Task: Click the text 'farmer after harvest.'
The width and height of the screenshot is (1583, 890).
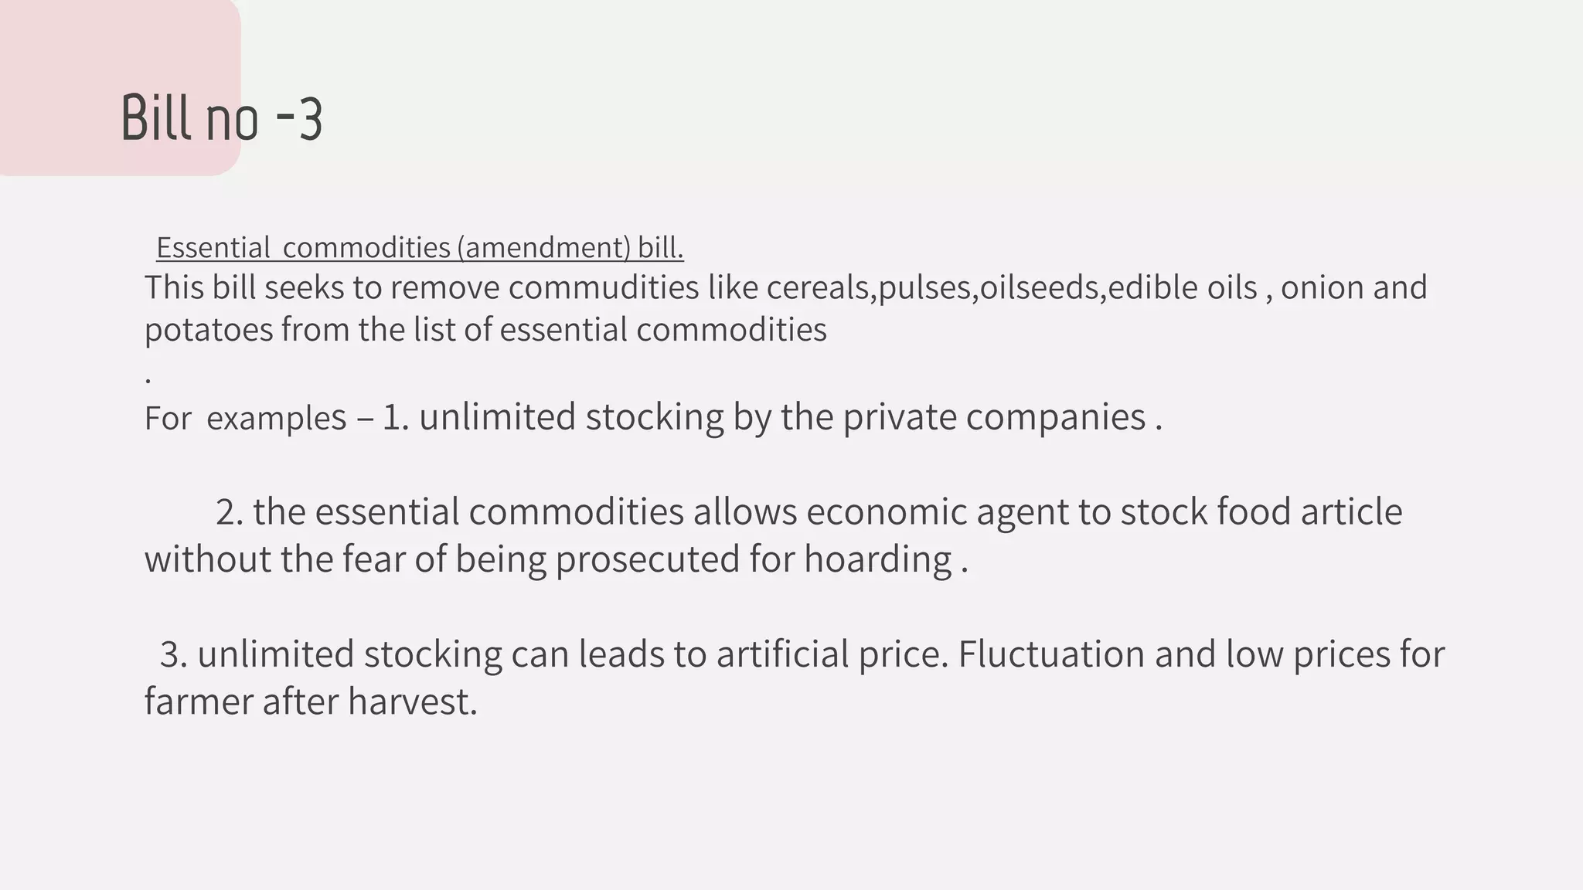Action: pos(311,701)
